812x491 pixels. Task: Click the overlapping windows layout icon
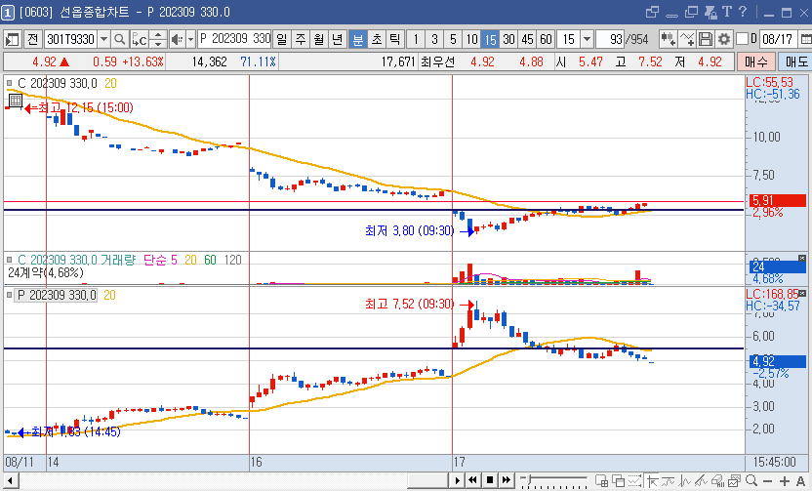click(x=619, y=480)
